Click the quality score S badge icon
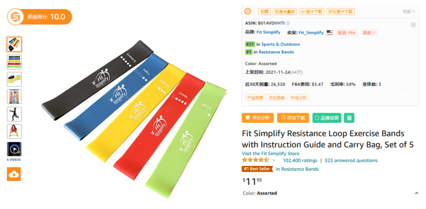 14,17
